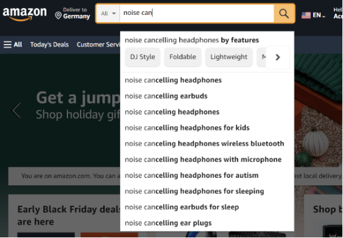
Task: Click the US flag language icon
Action: pyautogui.click(x=306, y=15)
